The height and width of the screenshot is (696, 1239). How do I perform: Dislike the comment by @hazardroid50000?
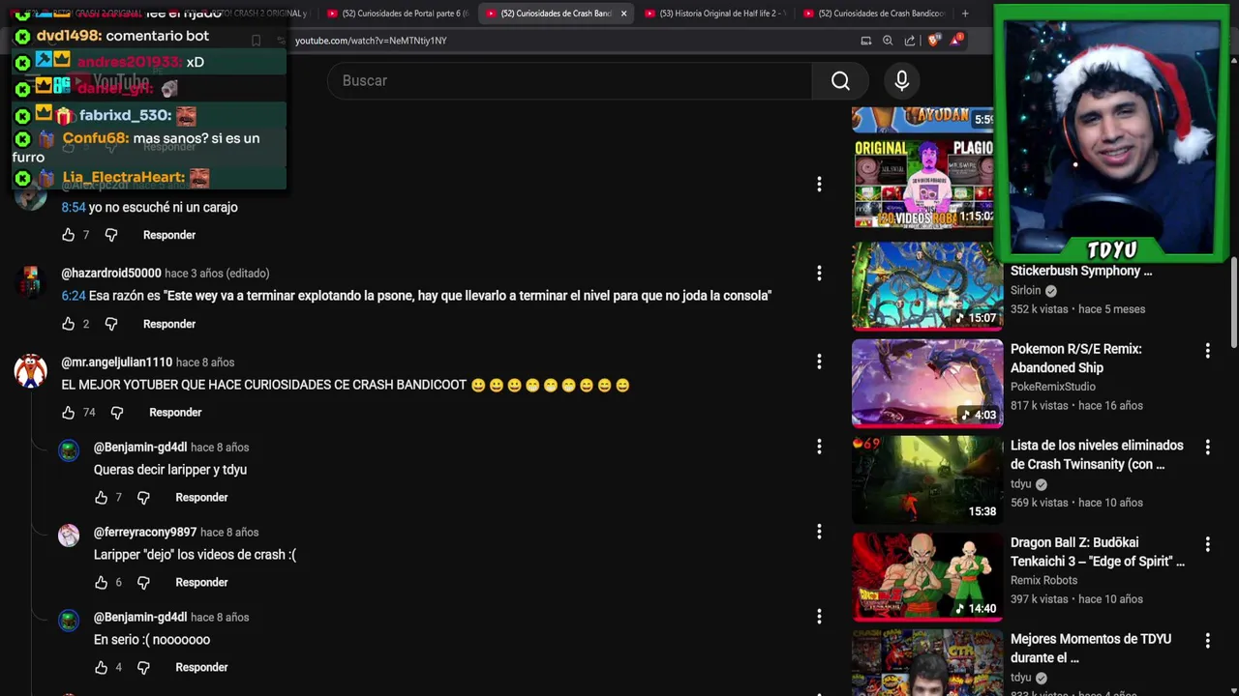click(x=111, y=324)
